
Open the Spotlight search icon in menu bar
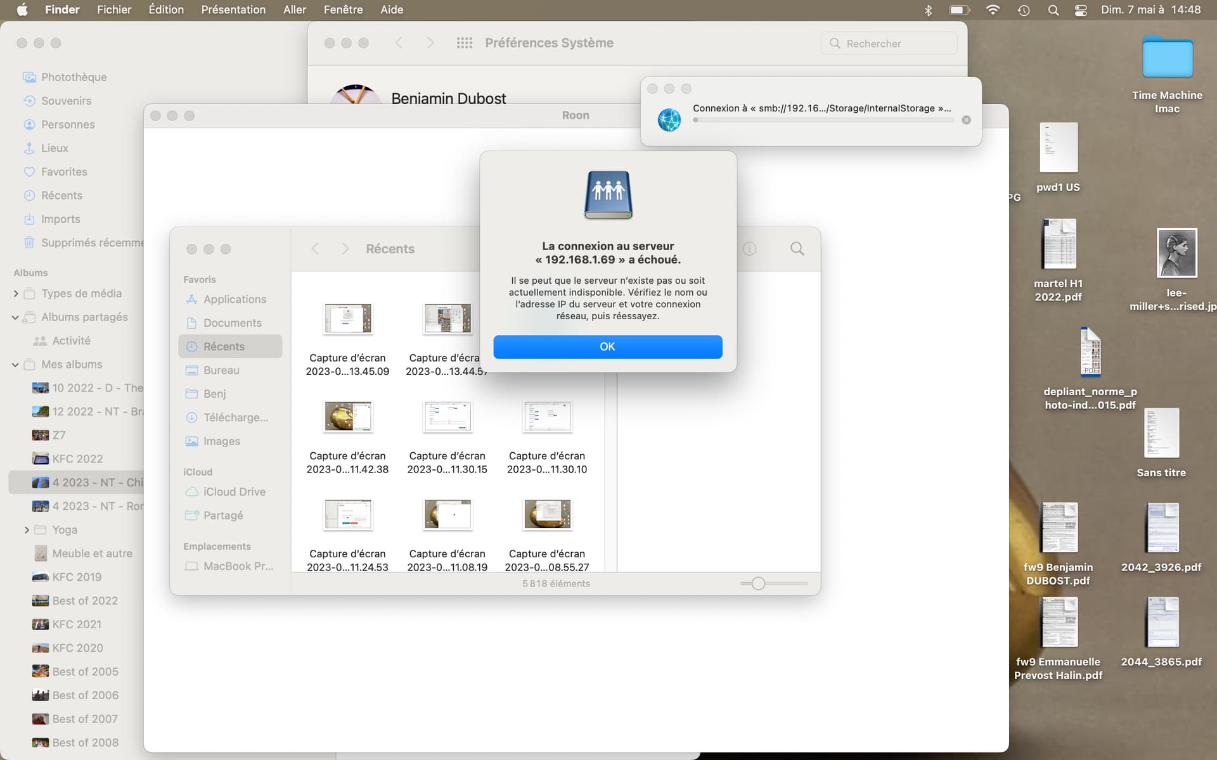[1053, 10]
